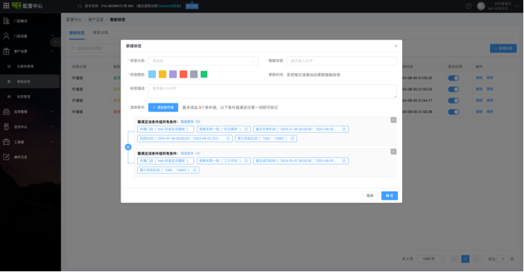Close the 新建标签 dialog with the X
The height and width of the screenshot is (272, 524).
[396, 46]
